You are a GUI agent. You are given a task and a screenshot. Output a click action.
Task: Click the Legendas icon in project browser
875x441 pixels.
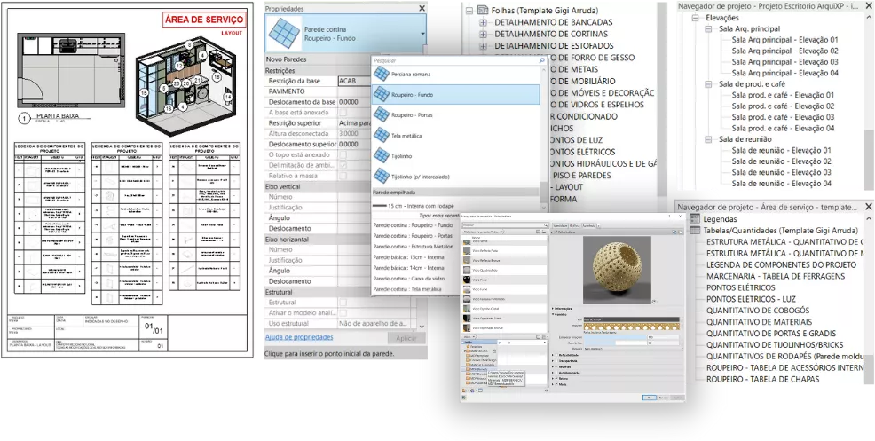(x=695, y=218)
